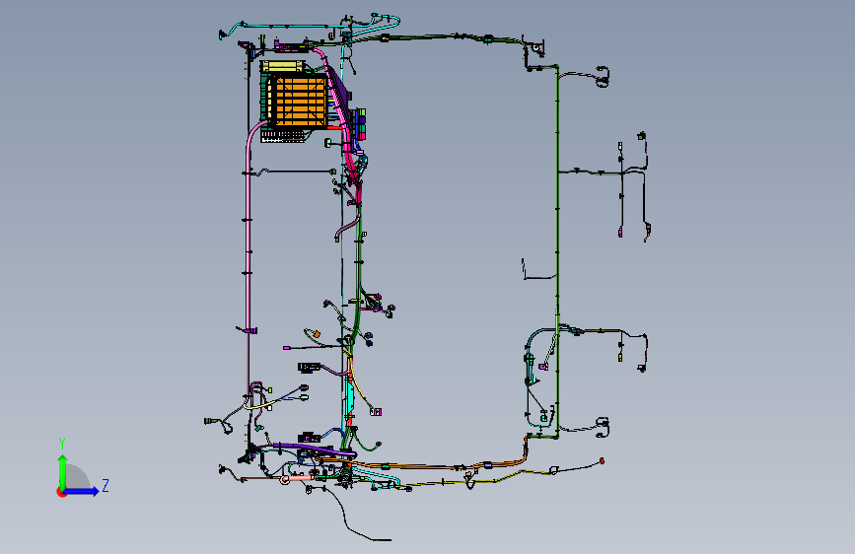This screenshot has width=855, height=554.
Task: Click the Z axis label
Action: pos(106,485)
